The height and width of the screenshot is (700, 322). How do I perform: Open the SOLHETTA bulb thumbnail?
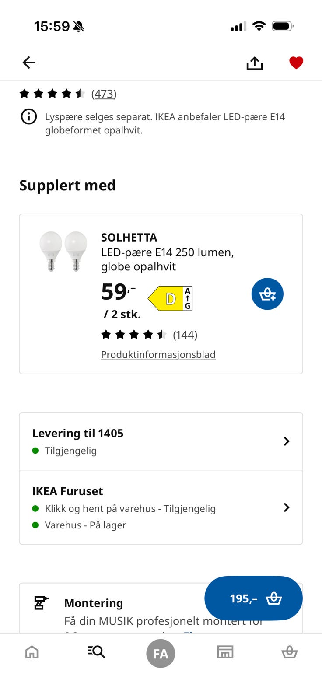pyautogui.click(x=63, y=252)
